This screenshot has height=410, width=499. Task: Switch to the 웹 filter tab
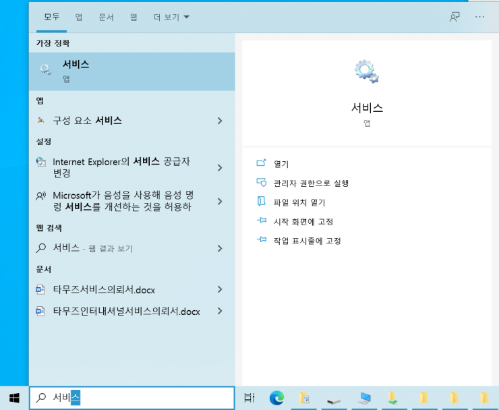(134, 17)
